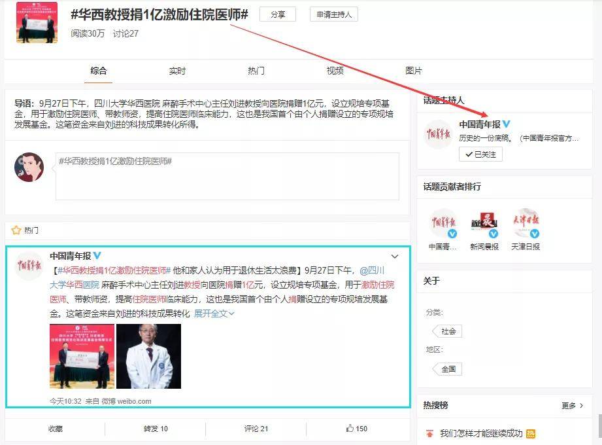
Task: Click the 分享 share button
Action: 278,14
